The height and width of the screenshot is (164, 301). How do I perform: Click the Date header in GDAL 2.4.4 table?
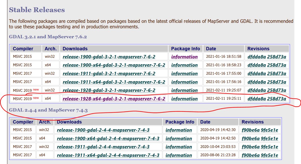218,122
